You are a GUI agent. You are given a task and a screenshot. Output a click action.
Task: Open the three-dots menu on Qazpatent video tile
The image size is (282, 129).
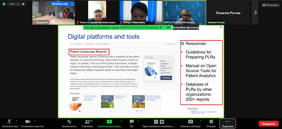coord(72,4)
